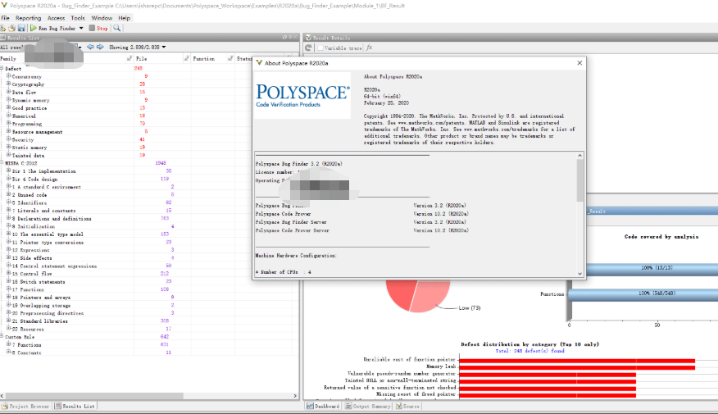
Task: Expand the Data flow defect group
Action: (x=8, y=92)
